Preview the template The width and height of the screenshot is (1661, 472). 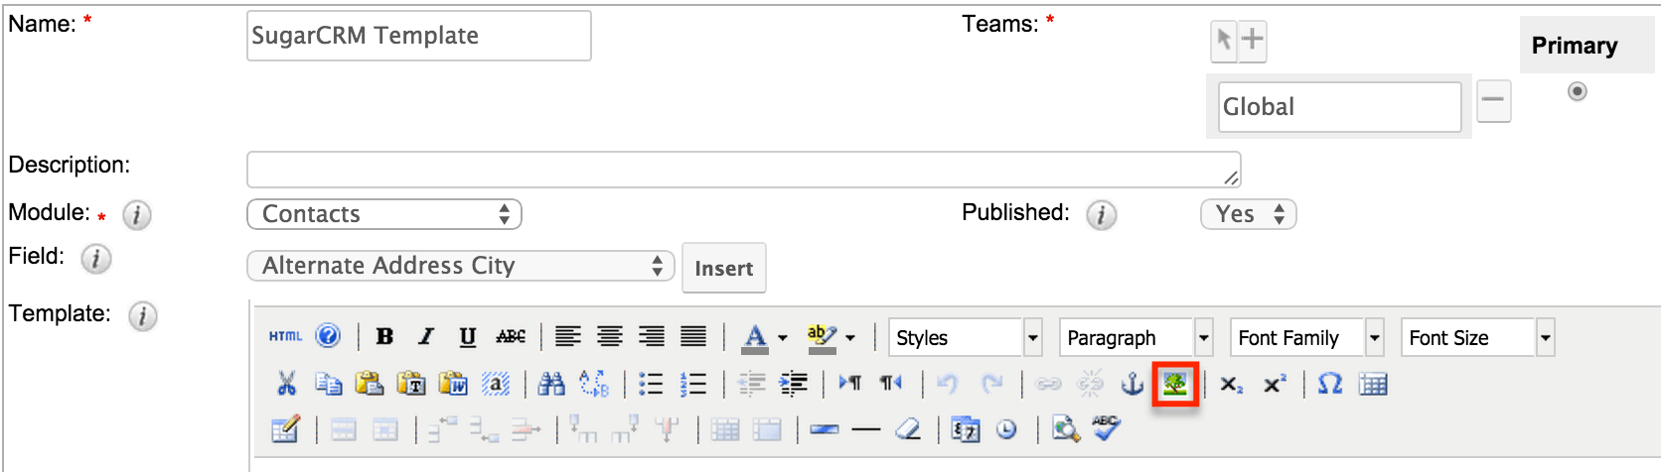pos(1066,429)
